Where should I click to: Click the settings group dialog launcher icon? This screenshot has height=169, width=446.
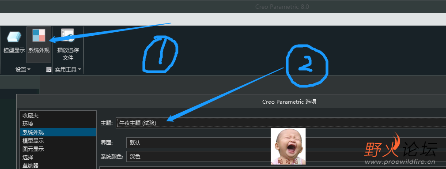(49, 70)
